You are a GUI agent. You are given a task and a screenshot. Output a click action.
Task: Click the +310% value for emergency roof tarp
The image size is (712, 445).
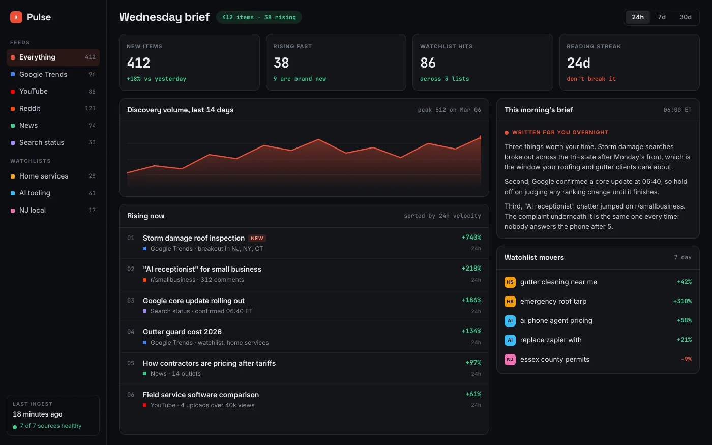[683, 301]
